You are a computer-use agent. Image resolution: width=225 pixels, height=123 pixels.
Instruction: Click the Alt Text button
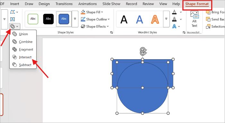194,19
